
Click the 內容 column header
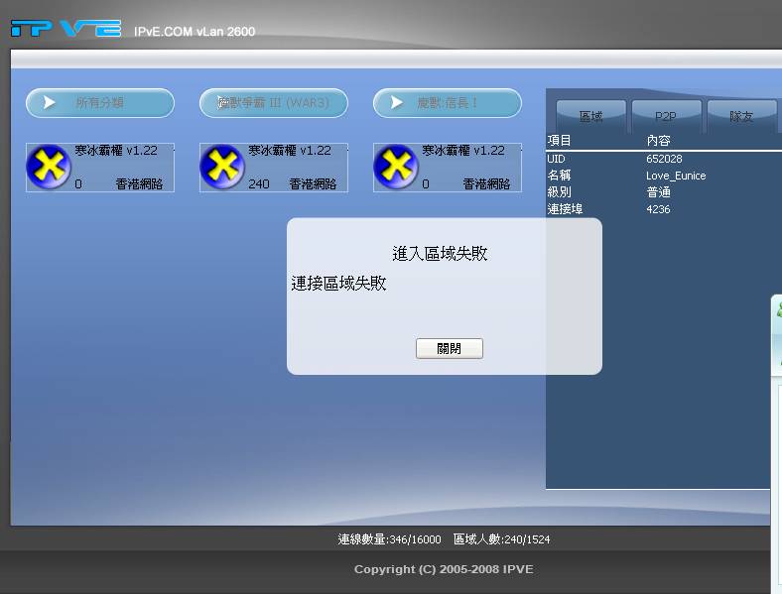[658, 141]
